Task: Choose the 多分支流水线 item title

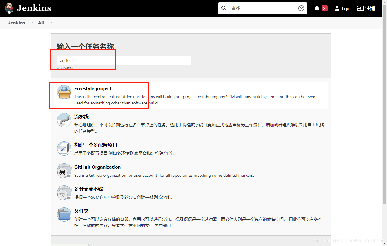Action: (x=89, y=189)
